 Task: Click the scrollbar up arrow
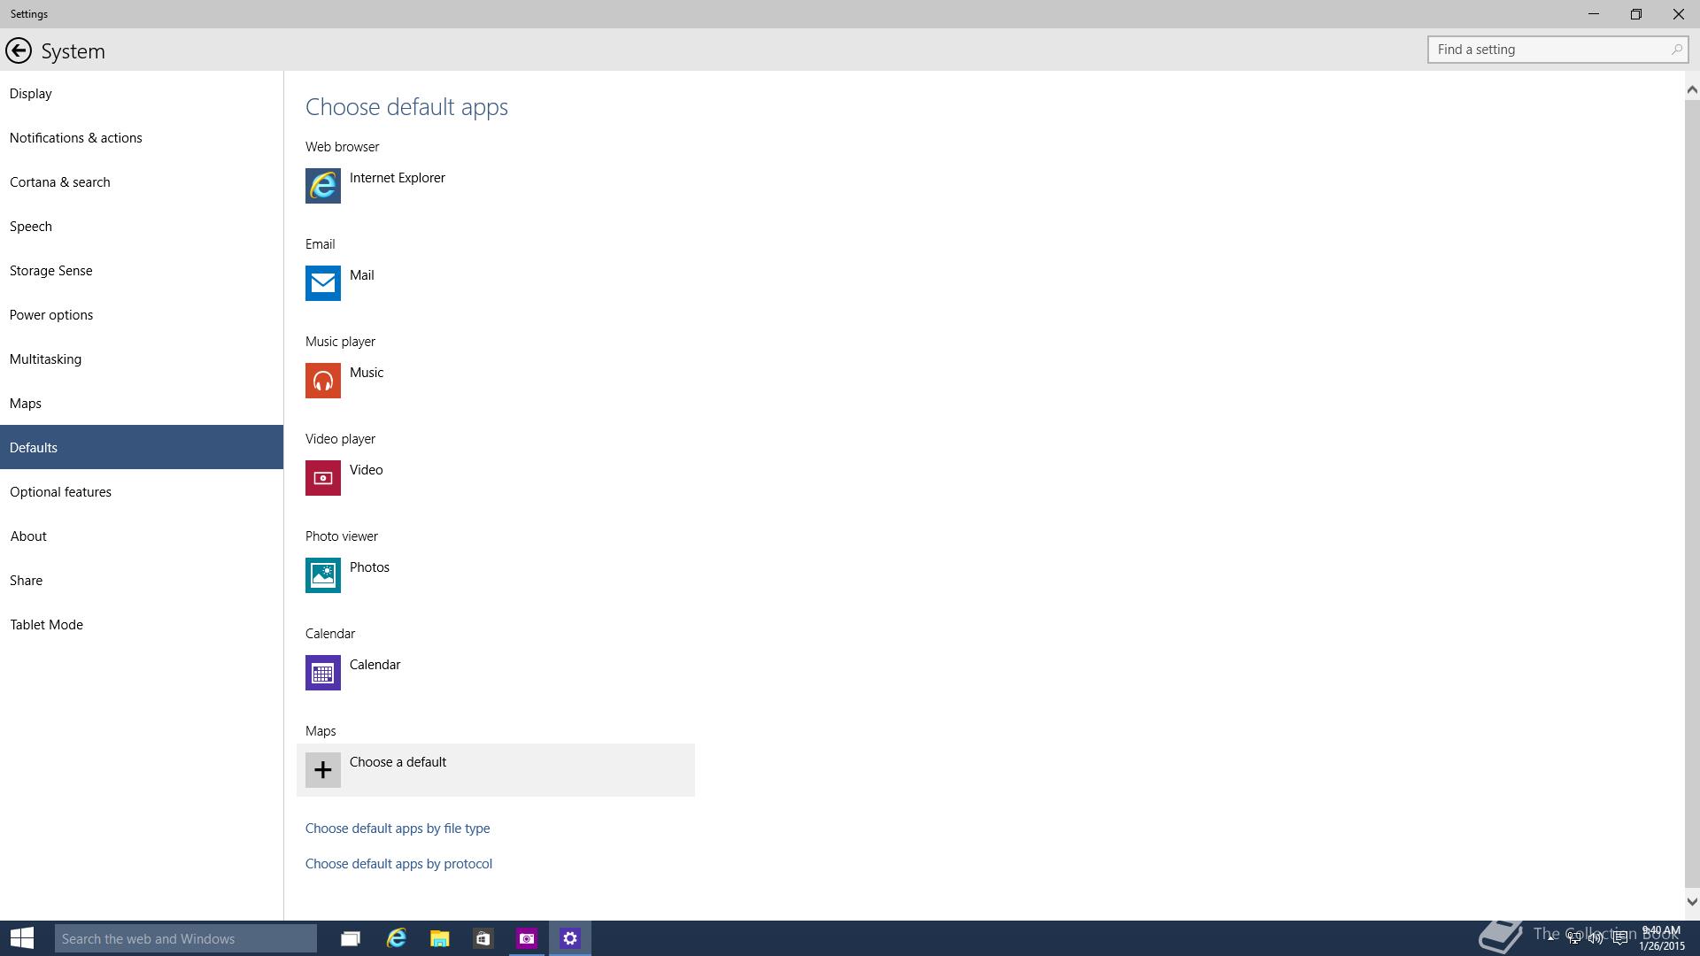pyautogui.click(x=1692, y=89)
